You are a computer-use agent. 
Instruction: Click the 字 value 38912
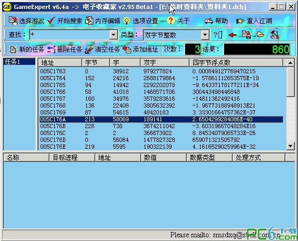tap(121, 71)
